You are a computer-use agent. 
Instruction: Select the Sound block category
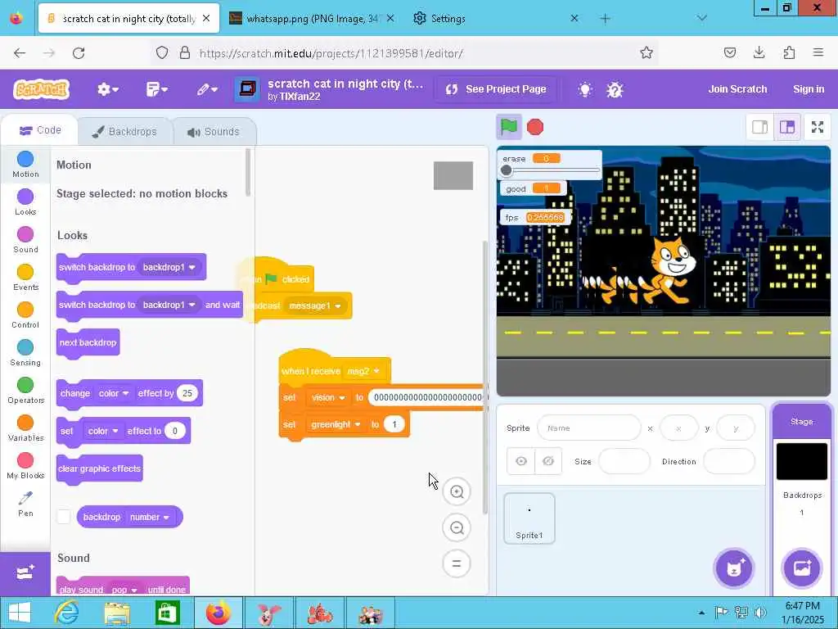[25, 240]
